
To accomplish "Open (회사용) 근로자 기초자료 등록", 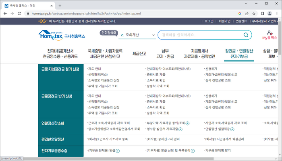I will coord(108,139).
